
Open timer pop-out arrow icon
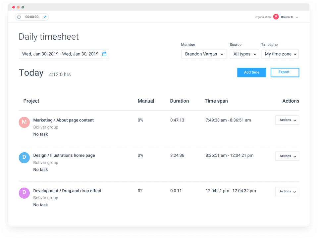point(45,17)
